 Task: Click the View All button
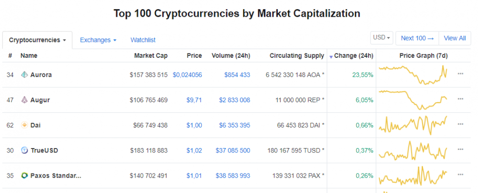(455, 38)
